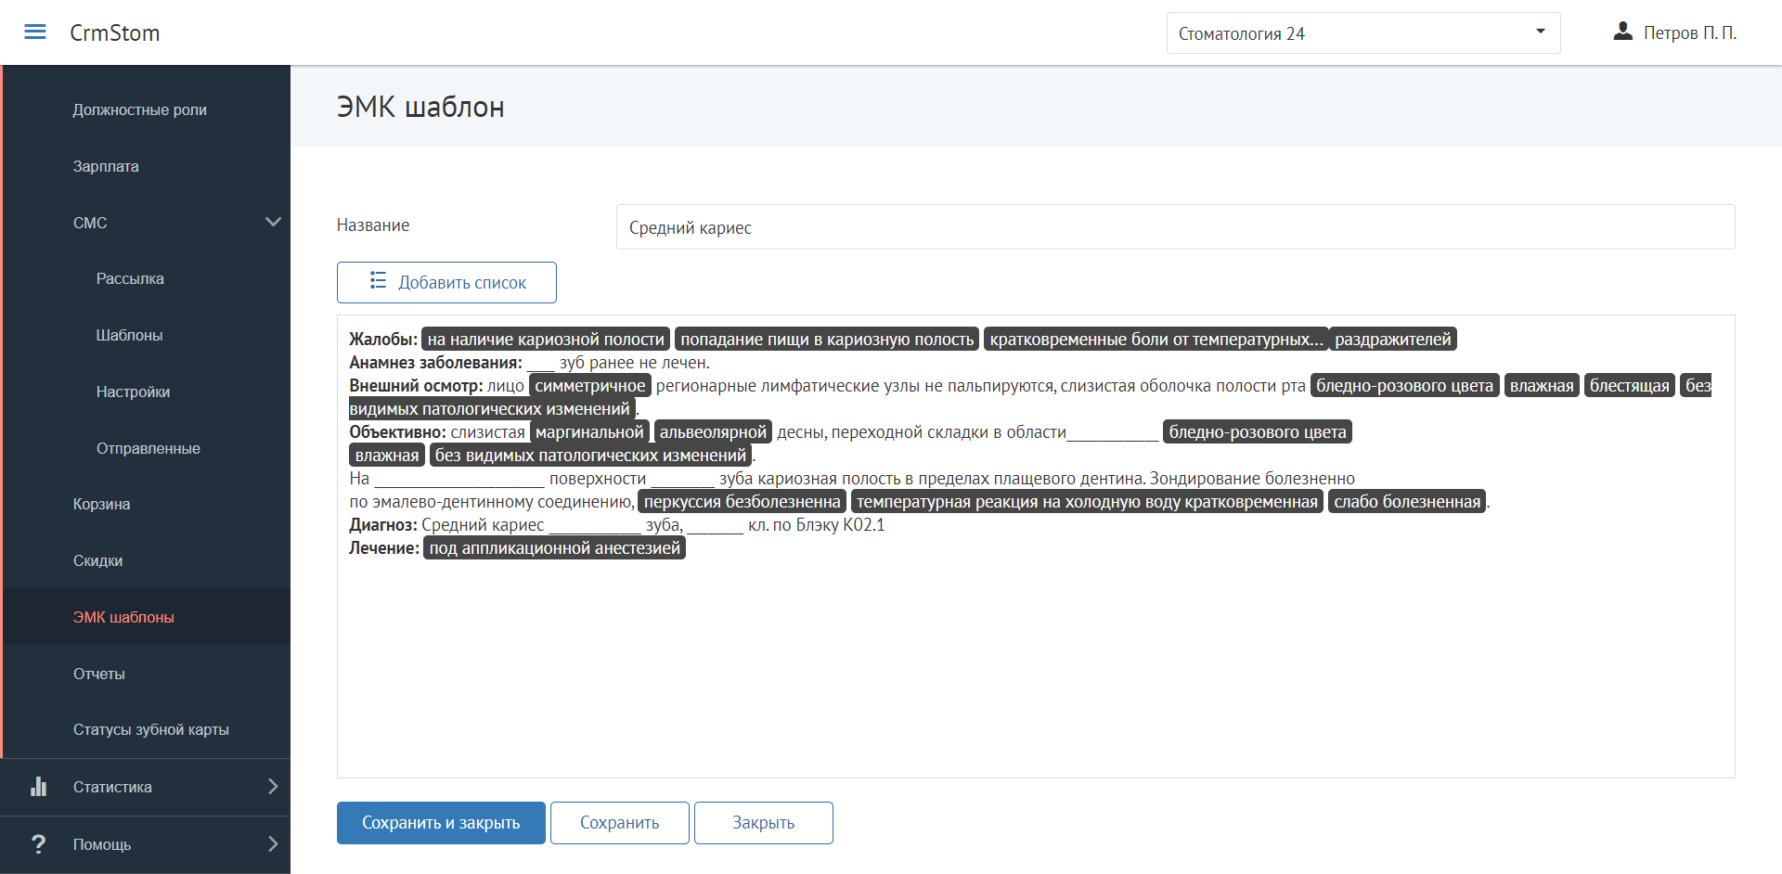Viewport: 1782px width, 874px height.
Task: Click the 'Анамнез заболевания:' label text
Action: 435,363
